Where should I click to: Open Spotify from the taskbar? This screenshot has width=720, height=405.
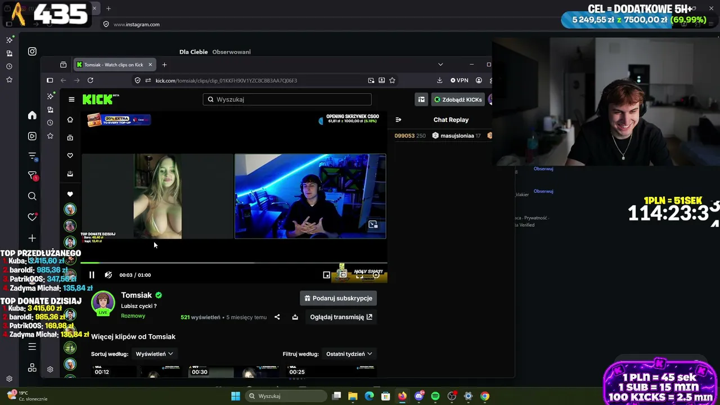[x=435, y=396]
